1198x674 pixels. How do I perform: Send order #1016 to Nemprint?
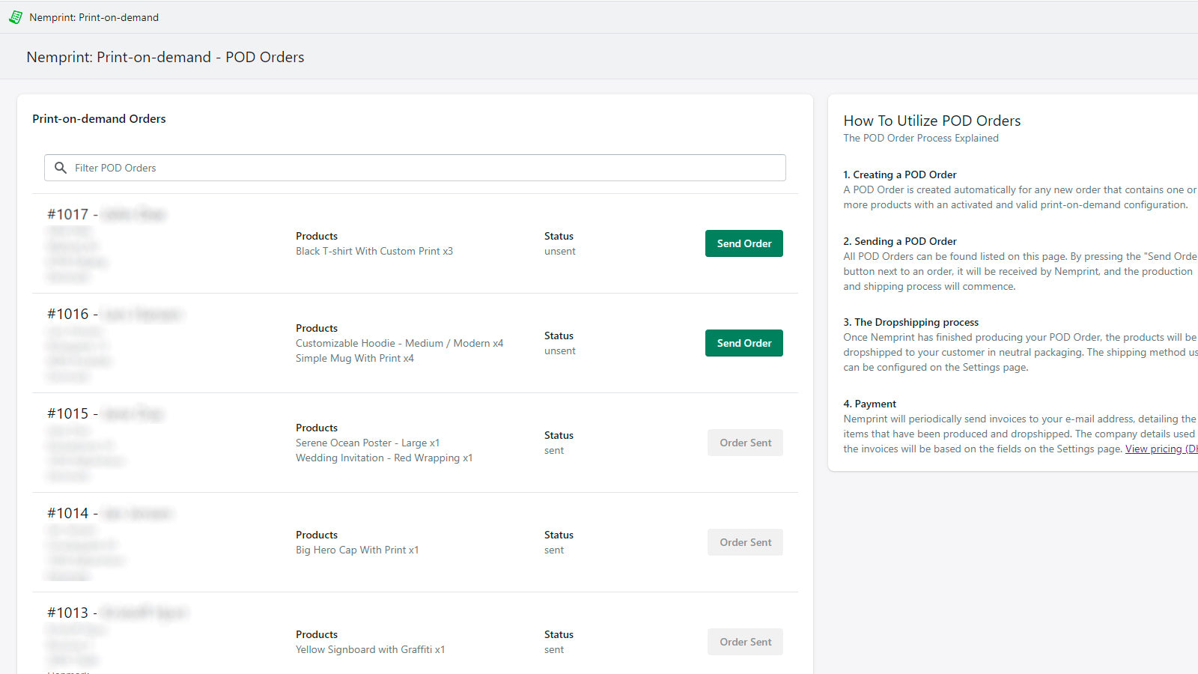click(x=744, y=343)
